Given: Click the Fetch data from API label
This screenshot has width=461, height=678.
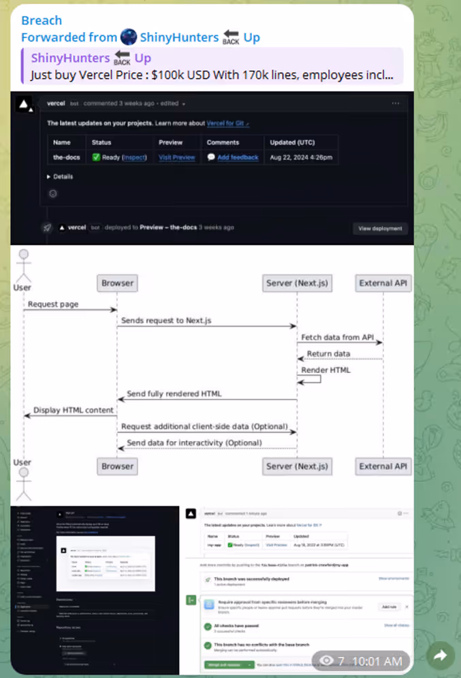Looking at the screenshot, I should 337,337.
